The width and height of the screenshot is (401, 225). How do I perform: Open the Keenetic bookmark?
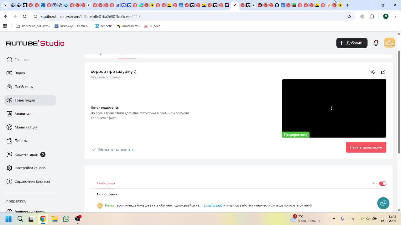tap(103, 26)
